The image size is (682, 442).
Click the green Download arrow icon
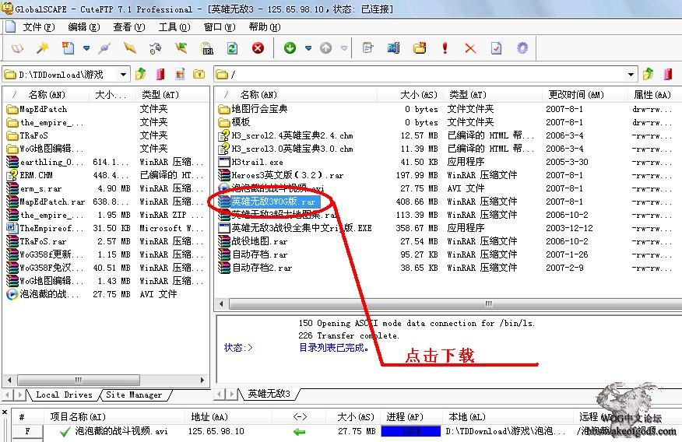tap(290, 47)
